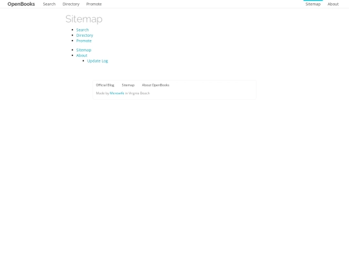Viewport: 349px width, 261px height.
Task: Select Promote in the top navbar
Action: (94, 4)
